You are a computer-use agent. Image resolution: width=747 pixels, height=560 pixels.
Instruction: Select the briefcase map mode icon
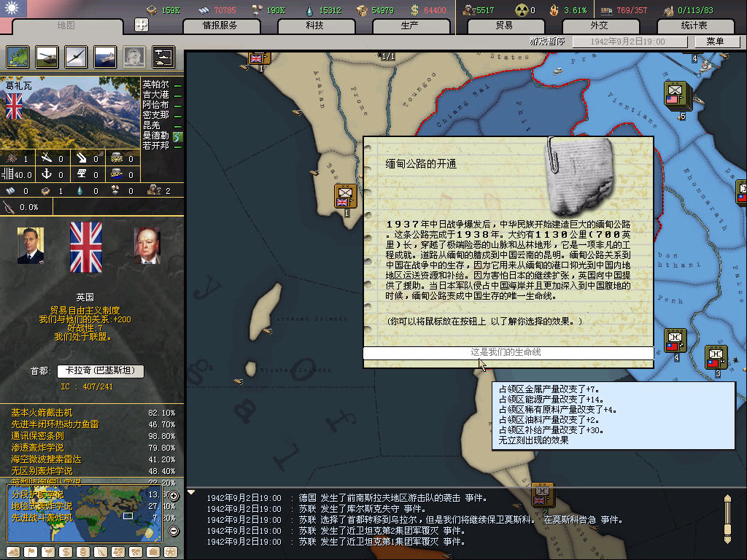153,552
